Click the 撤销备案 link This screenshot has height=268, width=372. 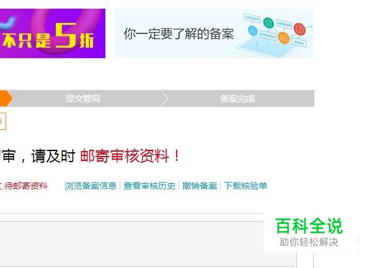click(200, 186)
